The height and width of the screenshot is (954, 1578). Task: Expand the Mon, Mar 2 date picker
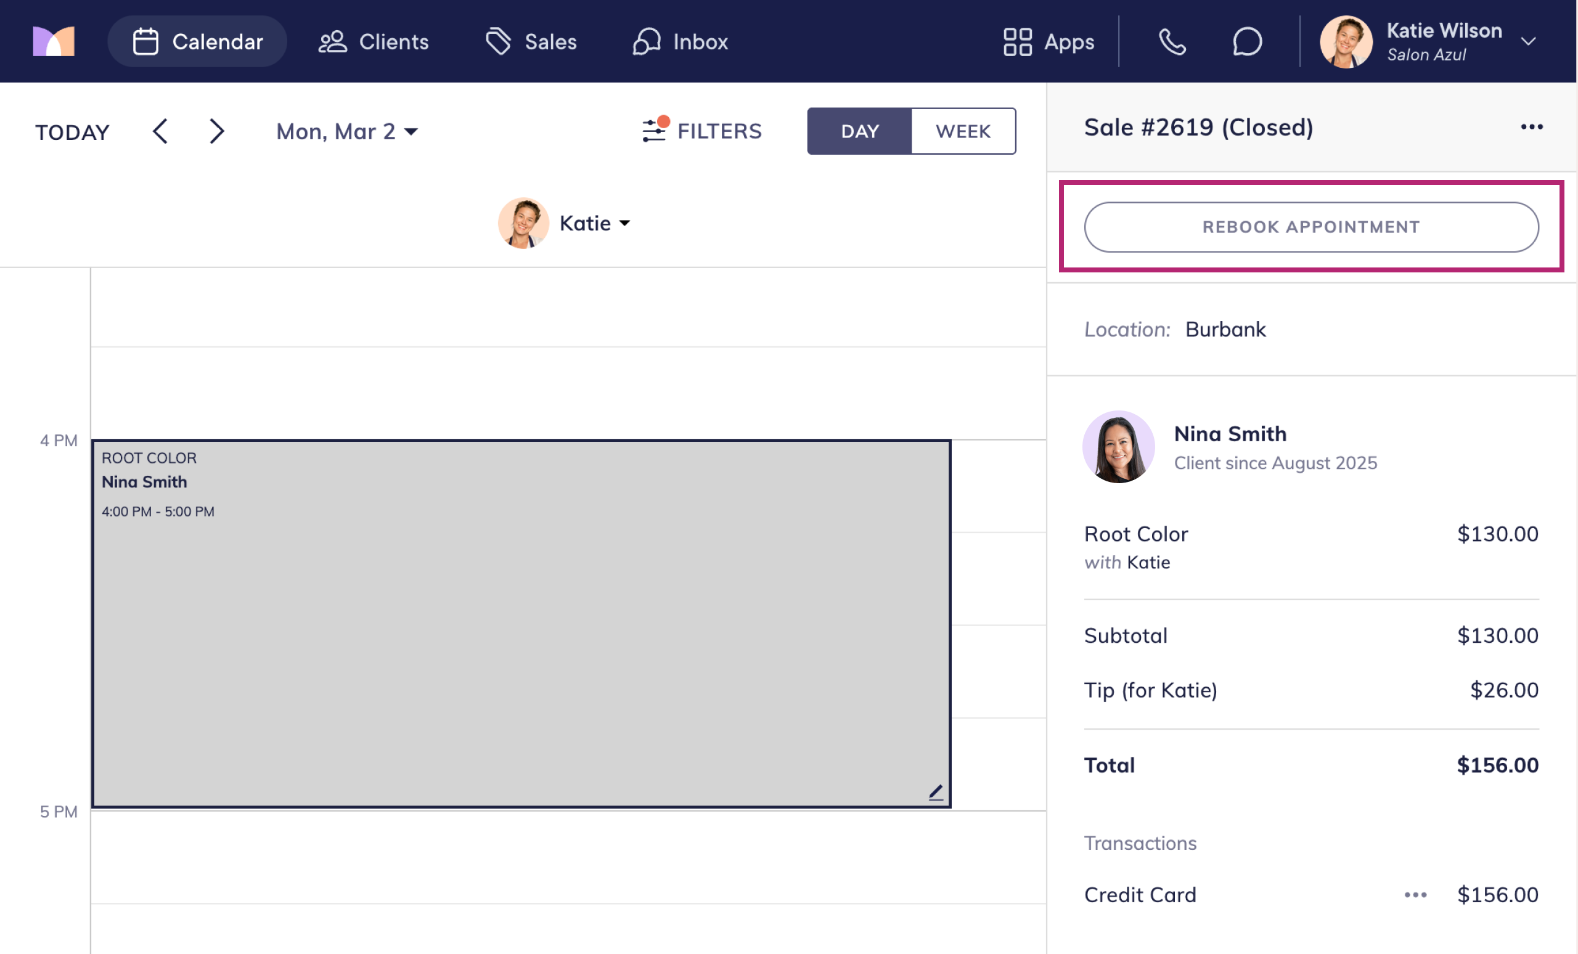click(346, 131)
